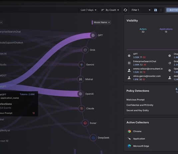
Task: Select the Gemini model node icon
Action: 81,65
